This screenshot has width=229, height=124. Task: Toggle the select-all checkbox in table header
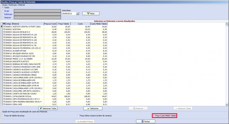pos(4,24)
